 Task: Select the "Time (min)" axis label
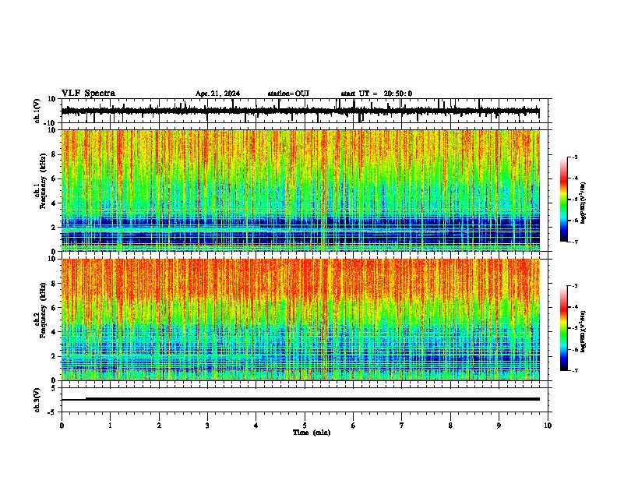pyautogui.click(x=312, y=433)
